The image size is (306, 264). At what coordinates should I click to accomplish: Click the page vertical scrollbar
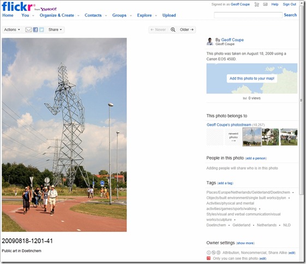[302, 100]
